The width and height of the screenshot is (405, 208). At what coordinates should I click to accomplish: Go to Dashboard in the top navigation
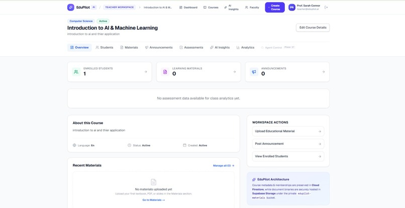click(188, 8)
